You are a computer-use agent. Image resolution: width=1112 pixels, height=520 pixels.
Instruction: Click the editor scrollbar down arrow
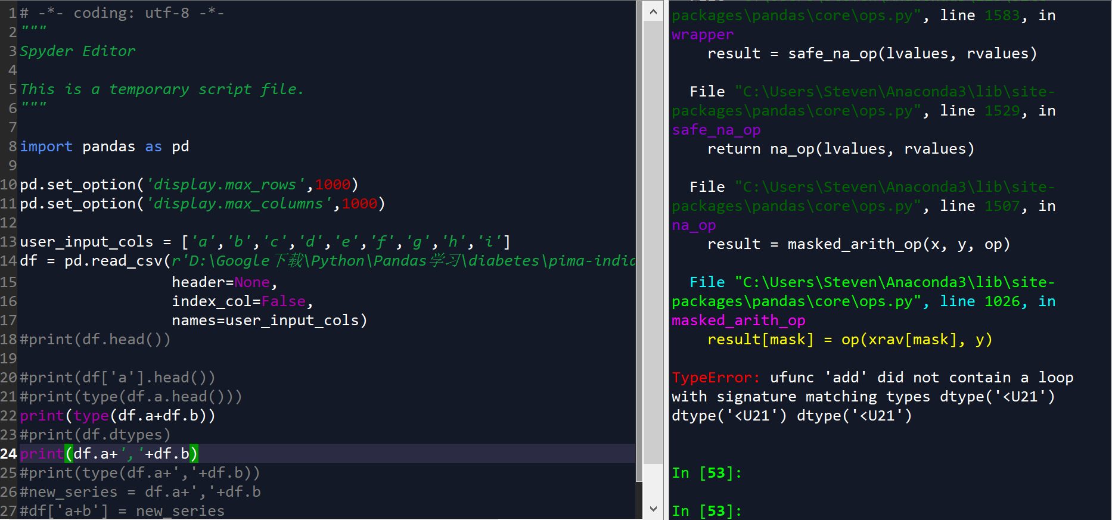click(653, 509)
